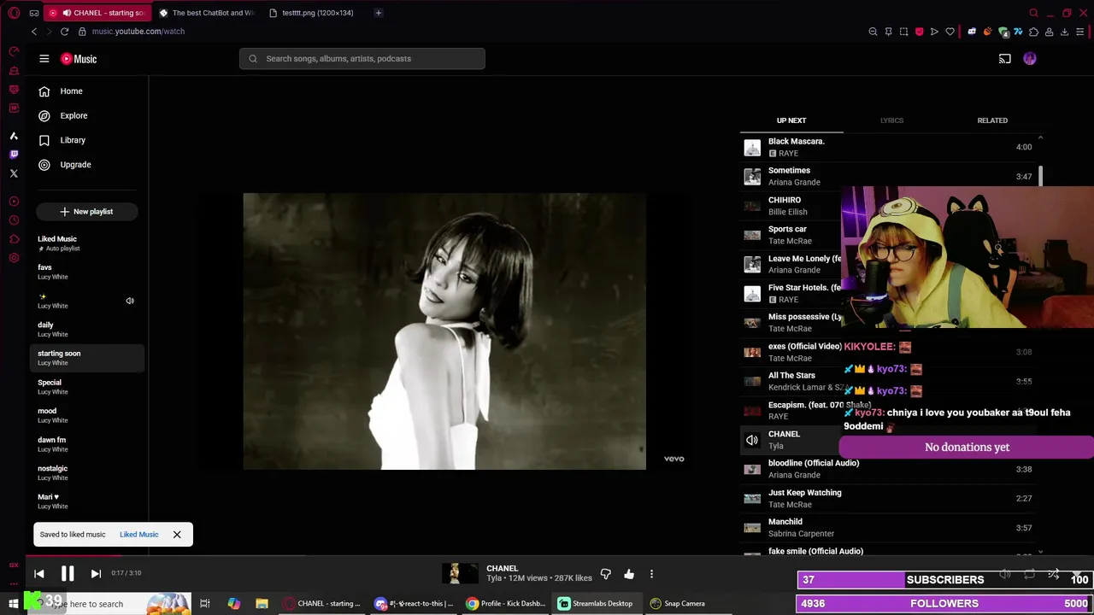
Task: Open Opera sidebar history clock
Action: [14, 220]
